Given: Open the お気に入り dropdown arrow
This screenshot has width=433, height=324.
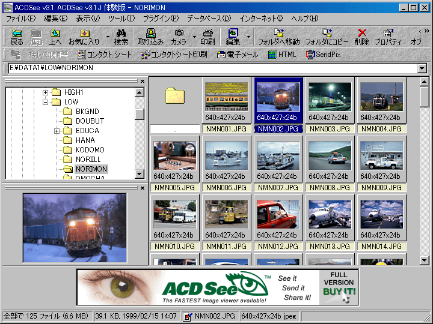Looking at the screenshot, I should click(x=108, y=37).
